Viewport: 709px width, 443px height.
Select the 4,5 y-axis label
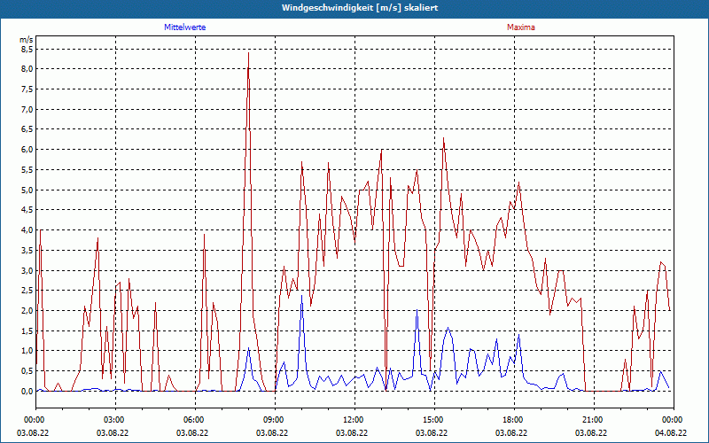pyautogui.click(x=27, y=210)
